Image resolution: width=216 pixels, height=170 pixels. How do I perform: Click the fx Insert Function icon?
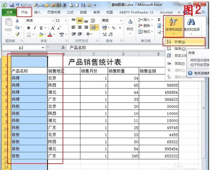coord(63,47)
